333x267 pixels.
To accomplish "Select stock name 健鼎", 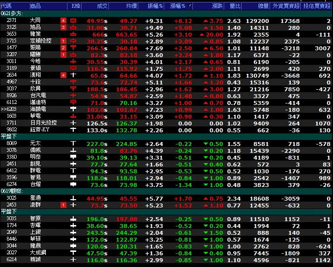I will coord(35,246).
